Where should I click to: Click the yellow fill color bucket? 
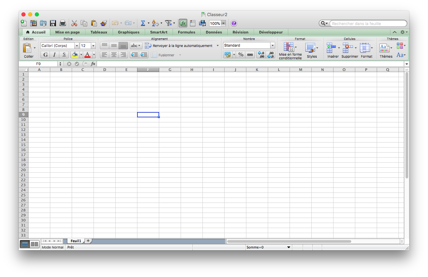point(75,55)
